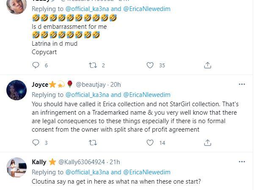This screenshot has height=190, width=254.
Task: Open the 20h timestamp on Joyce's tweet
Action: click(x=116, y=85)
